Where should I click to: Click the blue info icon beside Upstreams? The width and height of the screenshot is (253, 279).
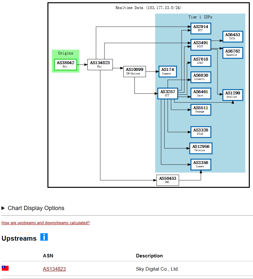pos(44,237)
